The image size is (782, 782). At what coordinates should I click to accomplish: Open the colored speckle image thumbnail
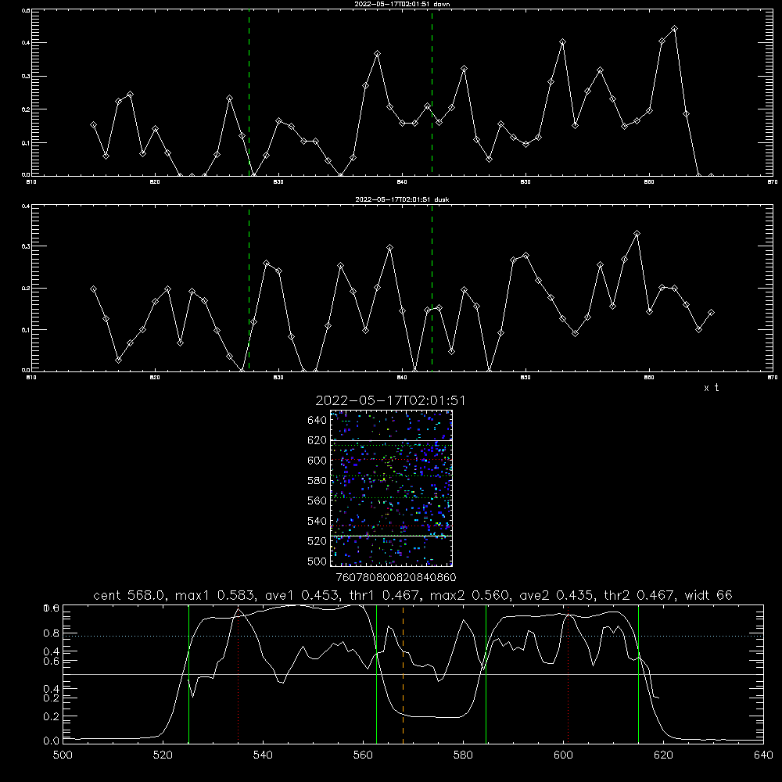(x=391, y=488)
